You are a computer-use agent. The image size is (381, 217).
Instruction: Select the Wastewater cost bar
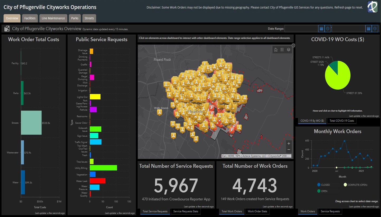click(x=22, y=153)
